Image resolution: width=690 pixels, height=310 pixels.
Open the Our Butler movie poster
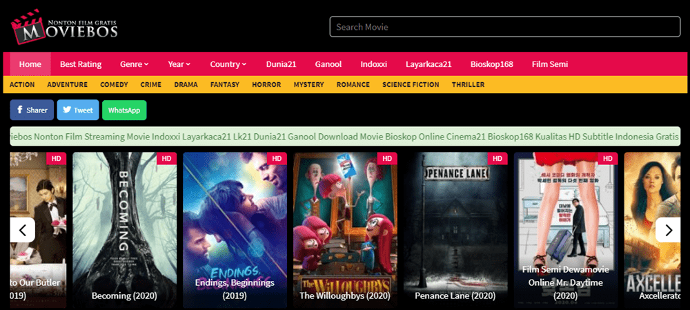(x=38, y=230)
